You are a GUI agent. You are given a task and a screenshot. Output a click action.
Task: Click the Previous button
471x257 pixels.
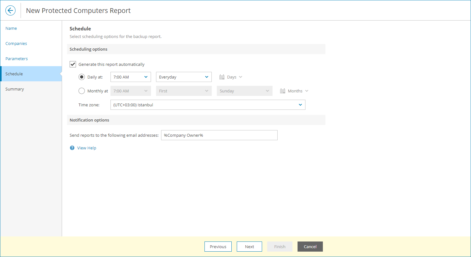click(x=218, y=247)
